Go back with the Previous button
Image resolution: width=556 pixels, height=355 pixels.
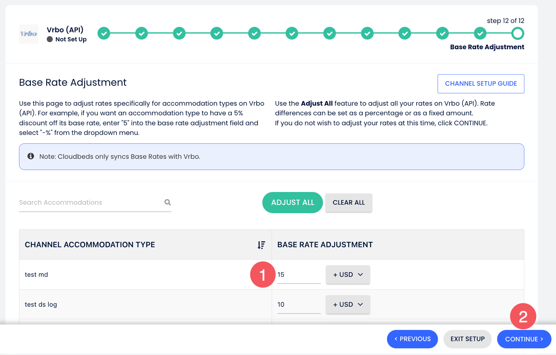[412, 339]
